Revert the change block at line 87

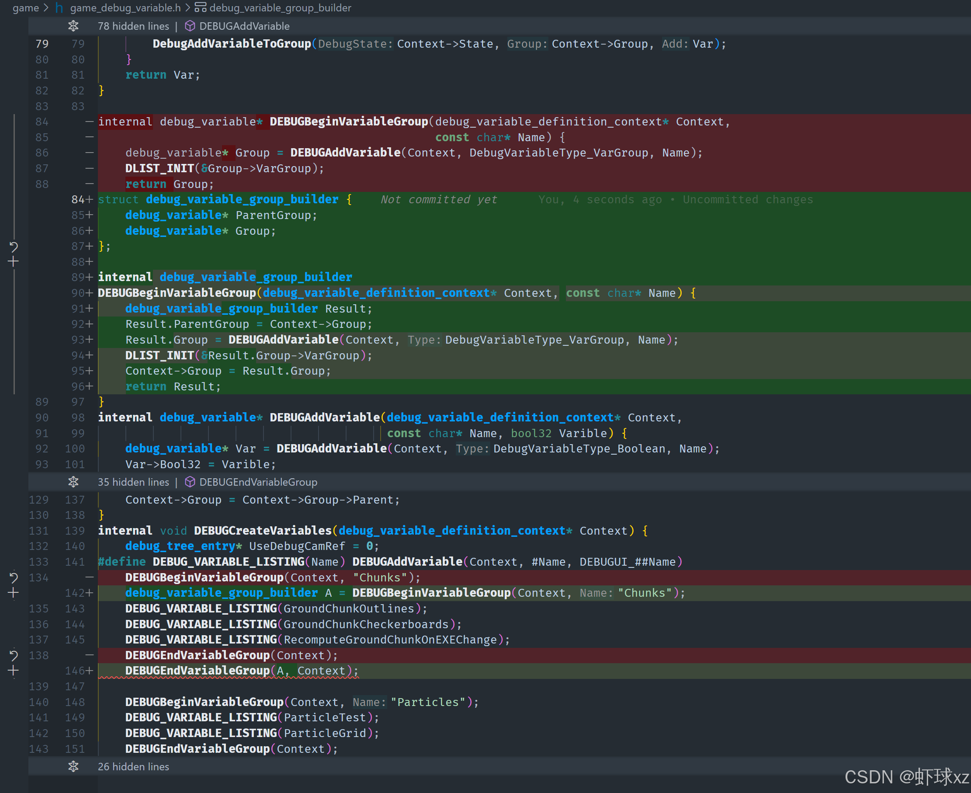[14, 247]
